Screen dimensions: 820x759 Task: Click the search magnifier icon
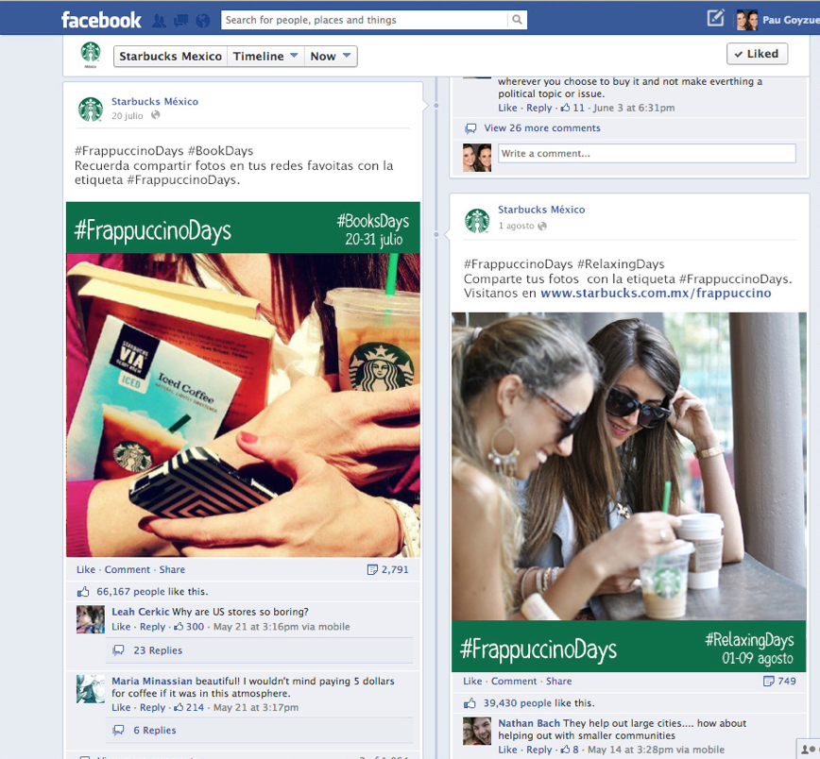[517, 20]
